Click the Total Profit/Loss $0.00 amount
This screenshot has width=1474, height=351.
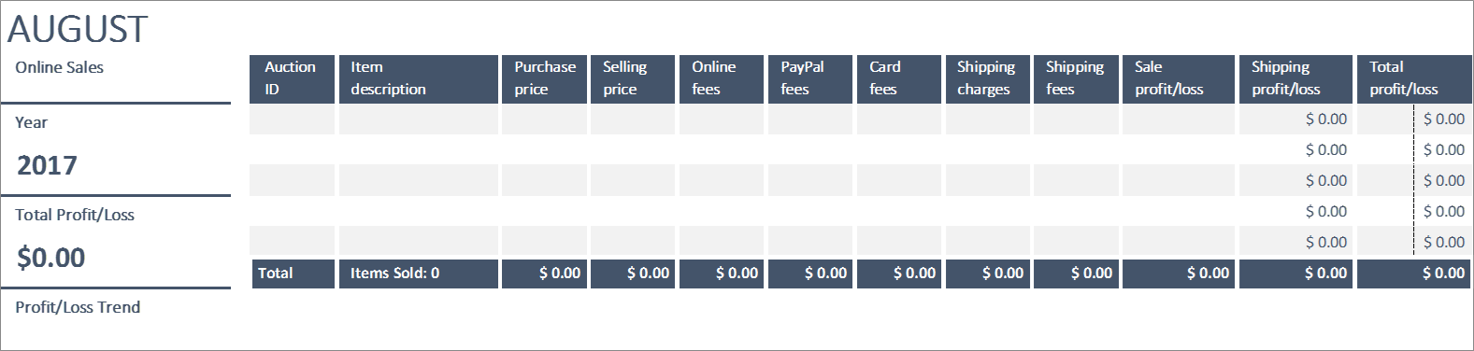[x=51, y=258]
